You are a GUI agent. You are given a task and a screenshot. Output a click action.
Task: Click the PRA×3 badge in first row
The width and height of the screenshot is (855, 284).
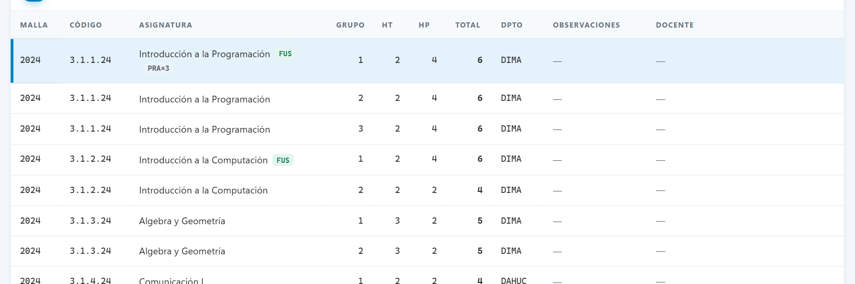(x=158, y=68)
